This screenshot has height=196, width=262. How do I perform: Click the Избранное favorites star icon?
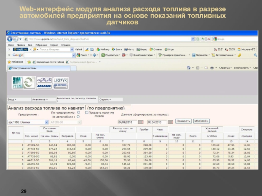9,61
